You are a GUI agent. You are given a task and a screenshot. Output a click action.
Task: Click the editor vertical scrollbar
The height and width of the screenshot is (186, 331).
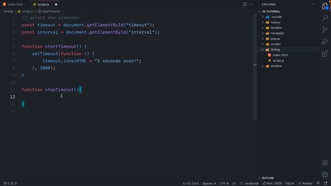[255, 68]
